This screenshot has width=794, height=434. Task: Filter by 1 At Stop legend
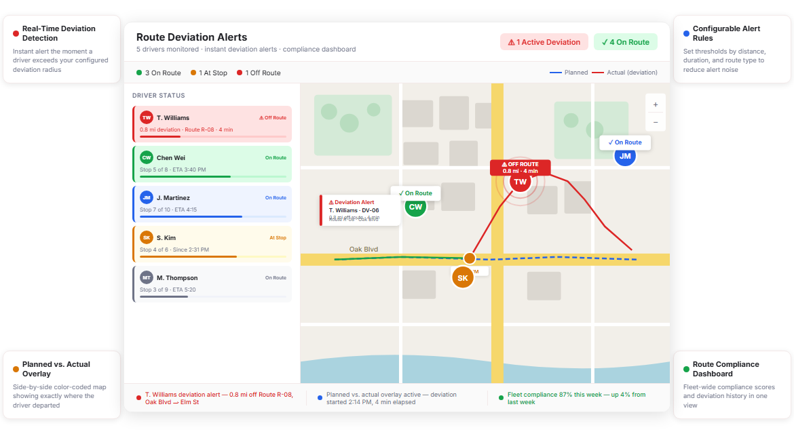[208, 73]
